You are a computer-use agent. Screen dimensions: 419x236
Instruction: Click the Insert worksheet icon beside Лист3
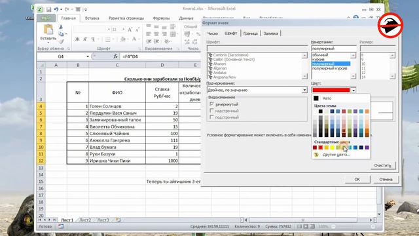tap(118, 220)
